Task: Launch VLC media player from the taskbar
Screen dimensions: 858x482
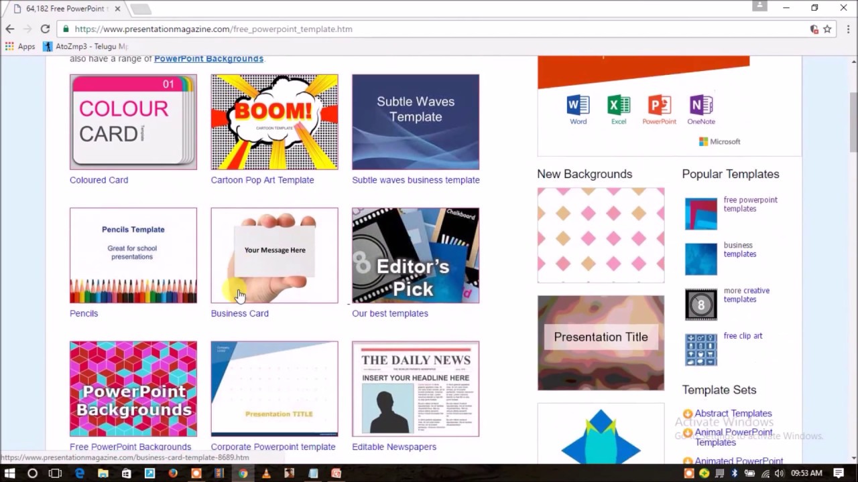Action: 265,473
